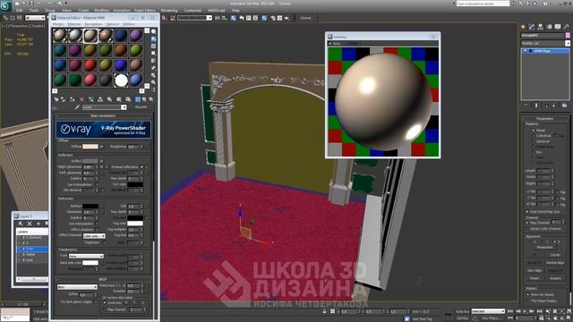Open the Hierarchy command panel tab

[541, 27]
